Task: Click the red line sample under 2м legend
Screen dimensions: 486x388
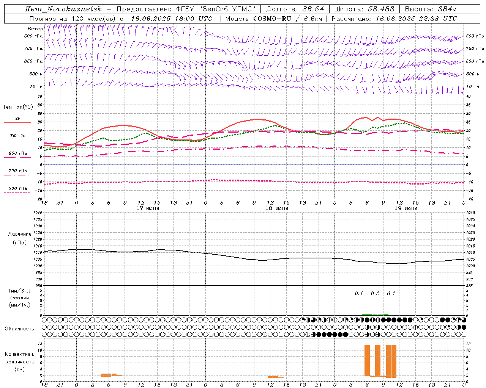Action: pyautogui.click(x=17, y=122)
